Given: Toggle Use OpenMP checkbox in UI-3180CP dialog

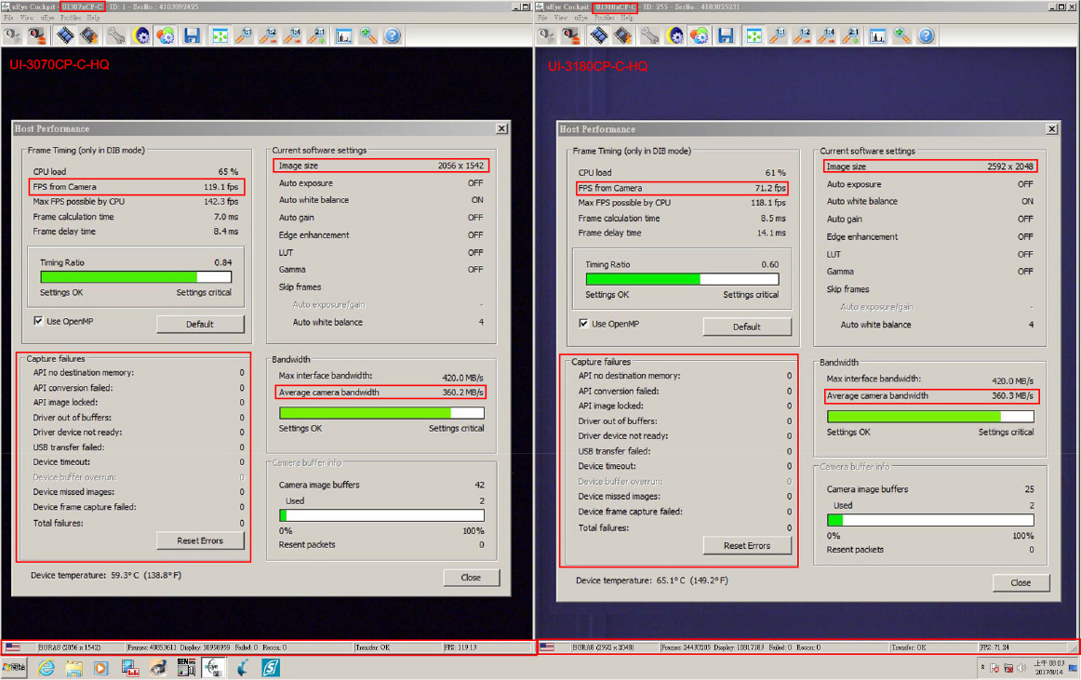Looking at the screenshot, I should pyautogui.click(x=584, y=324).
